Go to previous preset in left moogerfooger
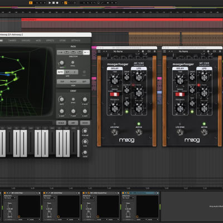223x223 pixels. click(x=104, y=51)
